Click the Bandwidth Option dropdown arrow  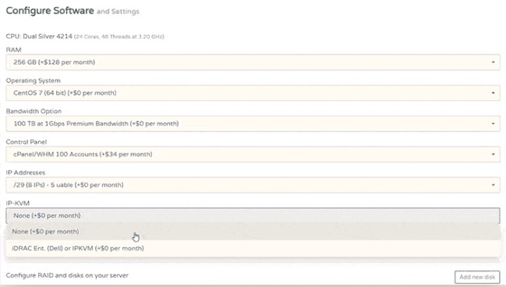[493, 124]
